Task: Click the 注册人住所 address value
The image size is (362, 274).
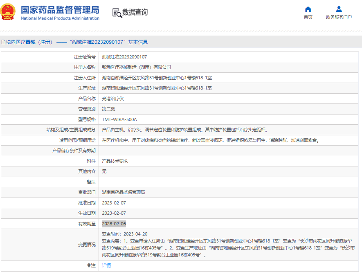Action: coord(157,78)
